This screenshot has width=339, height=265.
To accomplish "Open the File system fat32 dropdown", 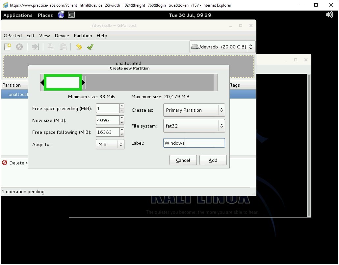I will pyautogui.click(x=194, y=126).
